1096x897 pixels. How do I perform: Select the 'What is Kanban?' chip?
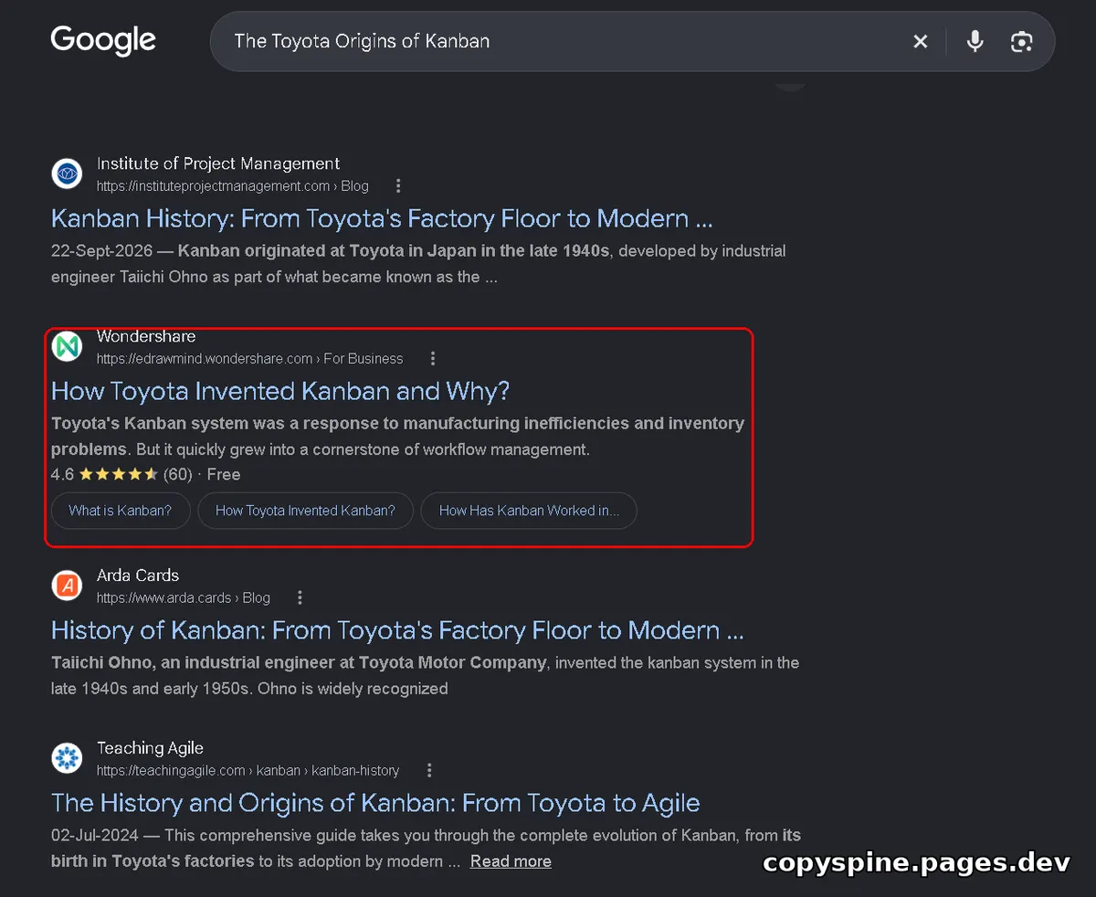(120, 511)
